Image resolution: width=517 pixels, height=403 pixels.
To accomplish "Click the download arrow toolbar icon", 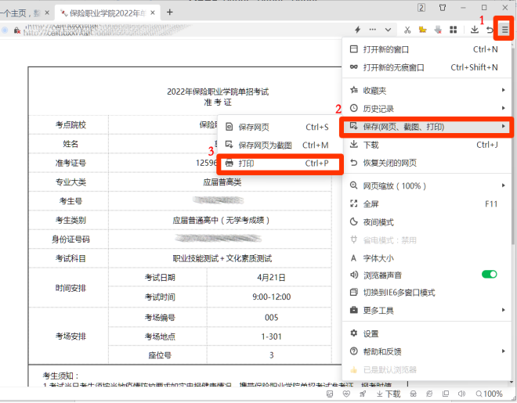I will click(x=475, y=30).
